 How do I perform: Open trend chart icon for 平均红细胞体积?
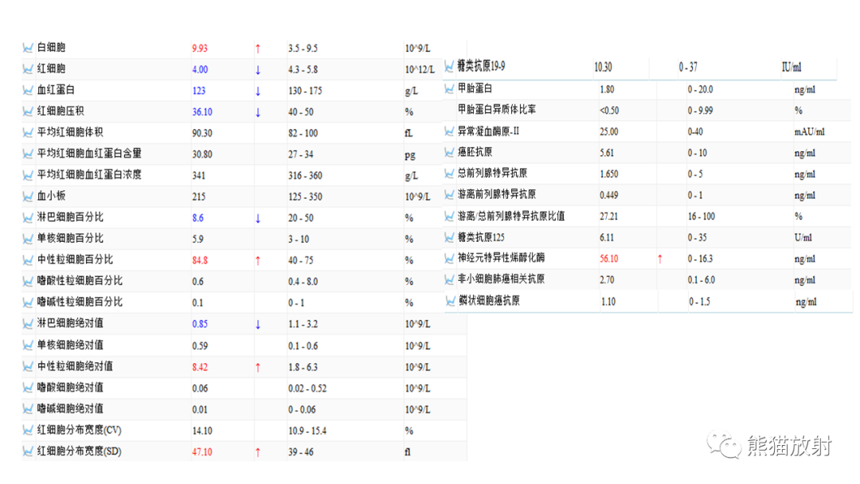[x=27, y=133]
